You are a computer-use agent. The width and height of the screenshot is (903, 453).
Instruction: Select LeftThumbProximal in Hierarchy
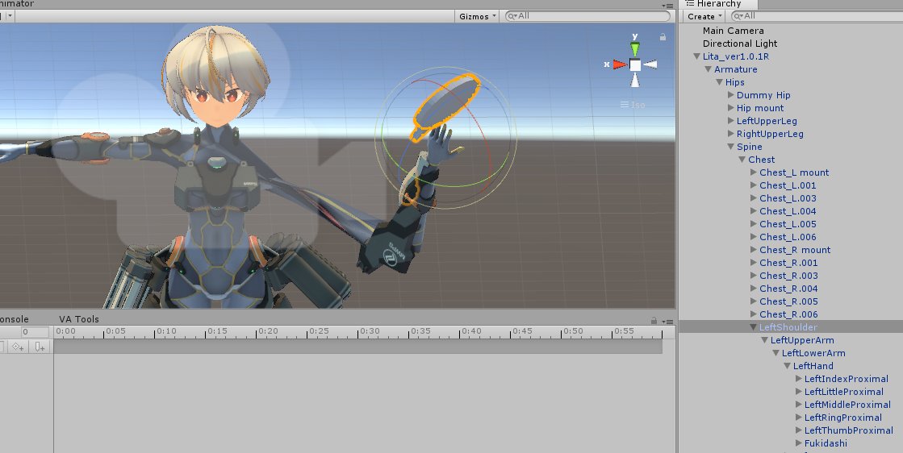pos(848,430)
